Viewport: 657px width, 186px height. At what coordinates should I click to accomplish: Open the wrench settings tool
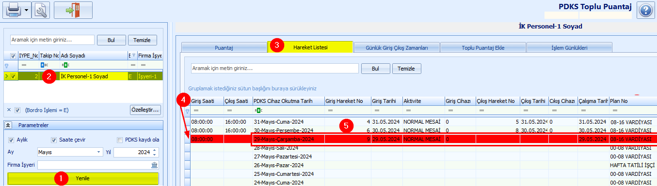(41, 10)
